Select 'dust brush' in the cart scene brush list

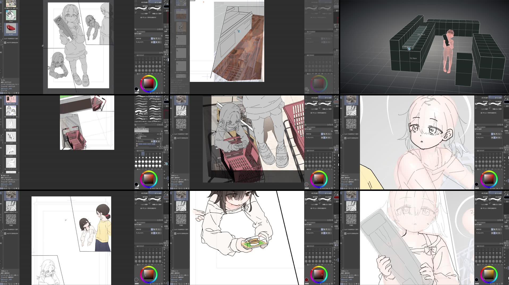[x=141, y=116]
